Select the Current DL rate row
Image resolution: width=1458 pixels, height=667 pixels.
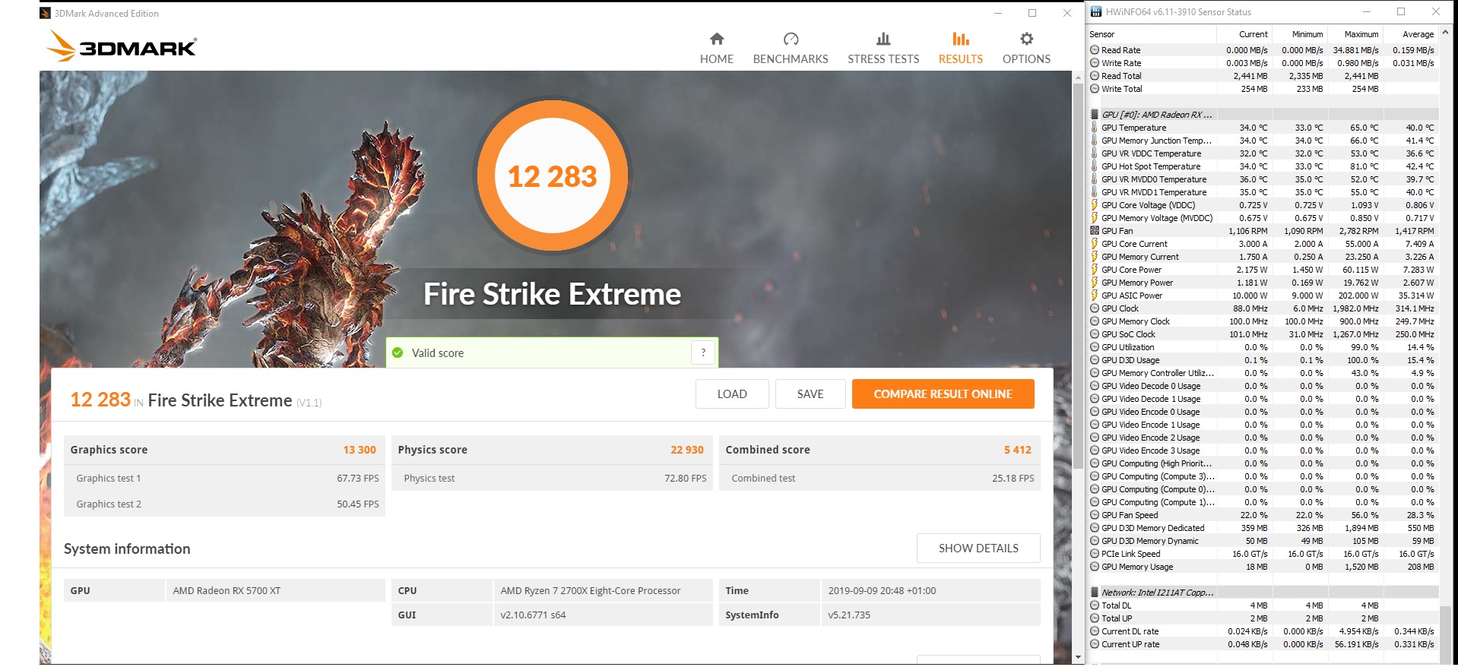click(1263, 631)
